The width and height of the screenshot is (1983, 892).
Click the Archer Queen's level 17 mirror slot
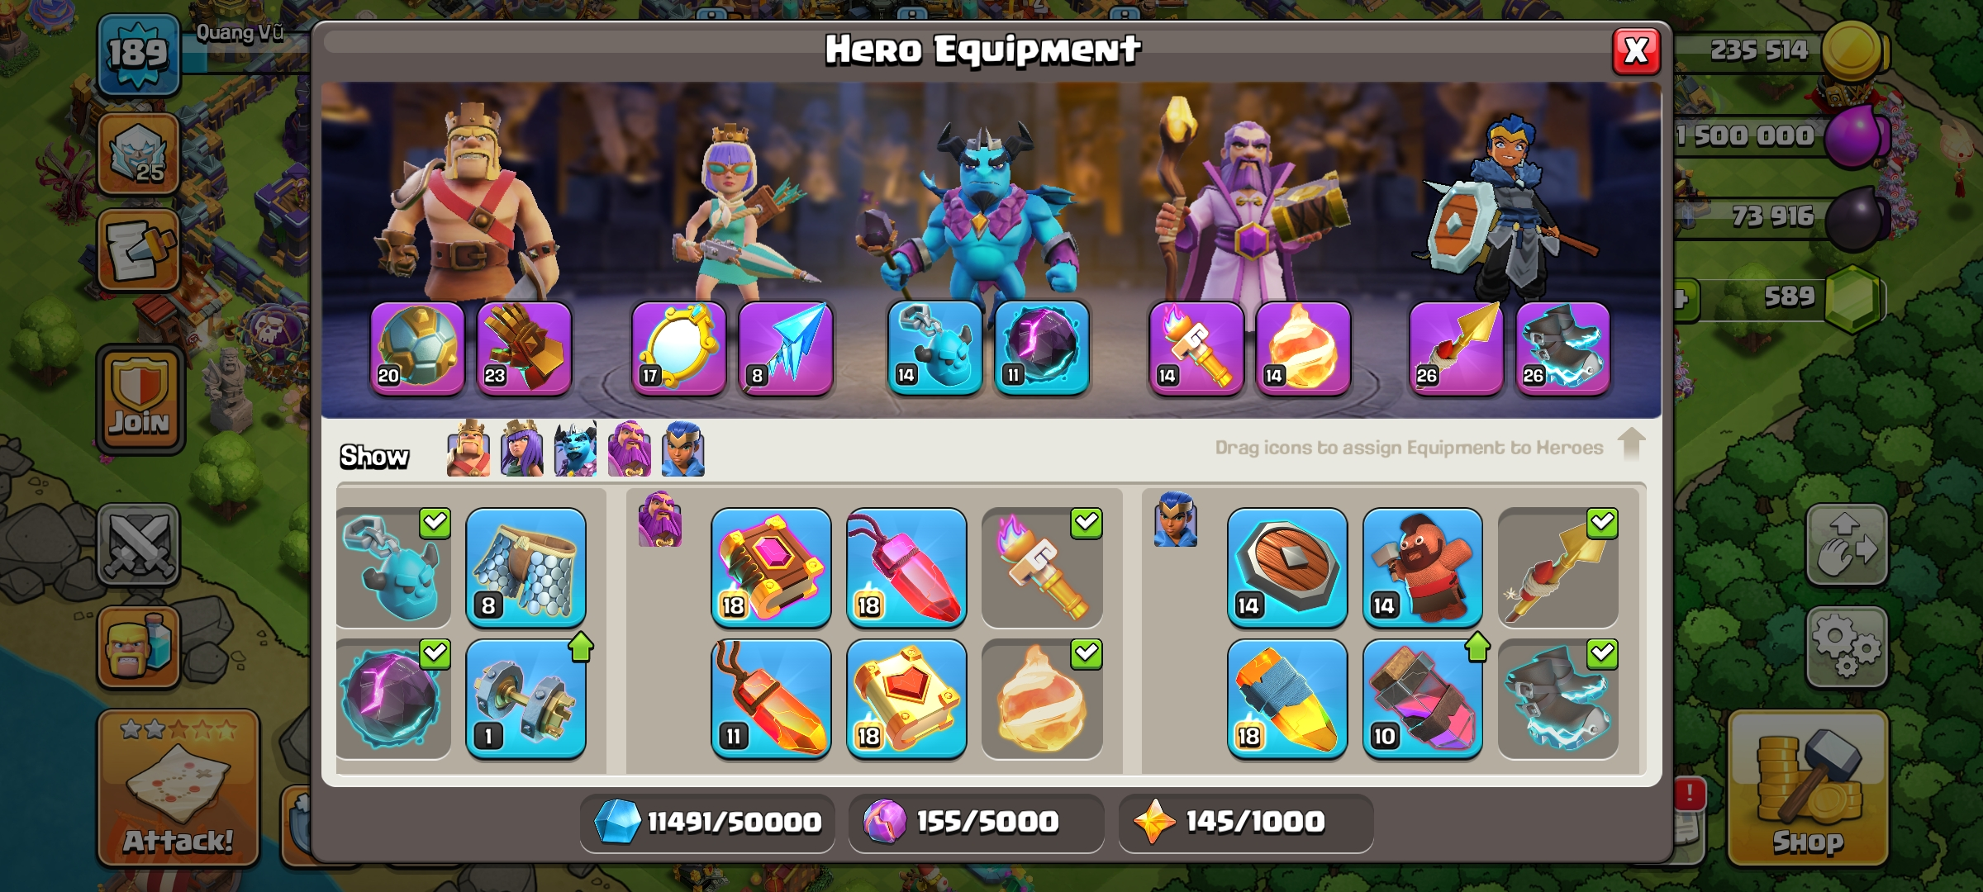(679, 349)
